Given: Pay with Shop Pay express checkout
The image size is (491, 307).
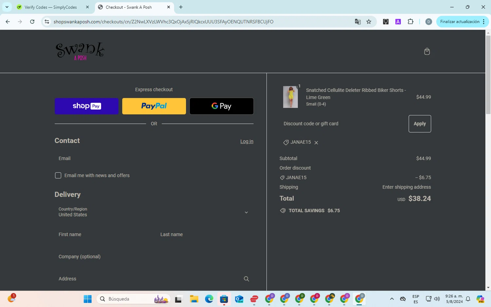Looking at the screenshot, I should coord(86,106).
